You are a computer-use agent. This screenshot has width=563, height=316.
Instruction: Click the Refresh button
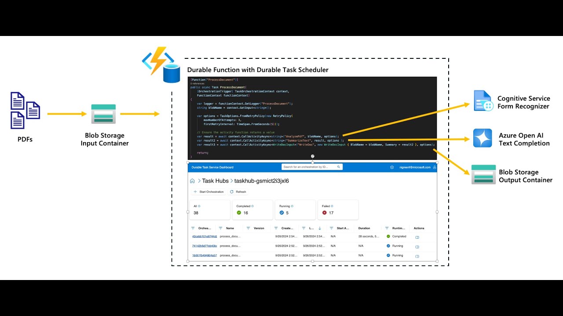coord(238,192)
